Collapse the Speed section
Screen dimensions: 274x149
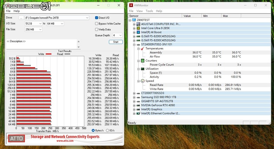(138, 81)
